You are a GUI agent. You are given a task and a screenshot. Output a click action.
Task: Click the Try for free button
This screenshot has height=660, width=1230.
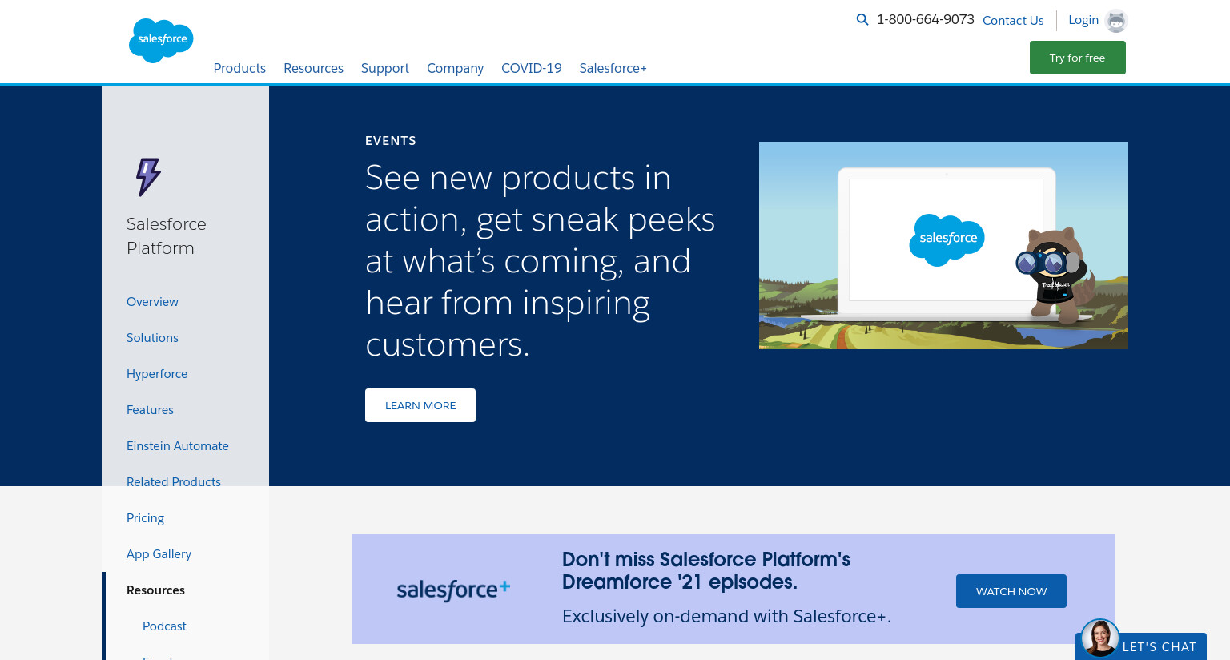click(1078, 58)
